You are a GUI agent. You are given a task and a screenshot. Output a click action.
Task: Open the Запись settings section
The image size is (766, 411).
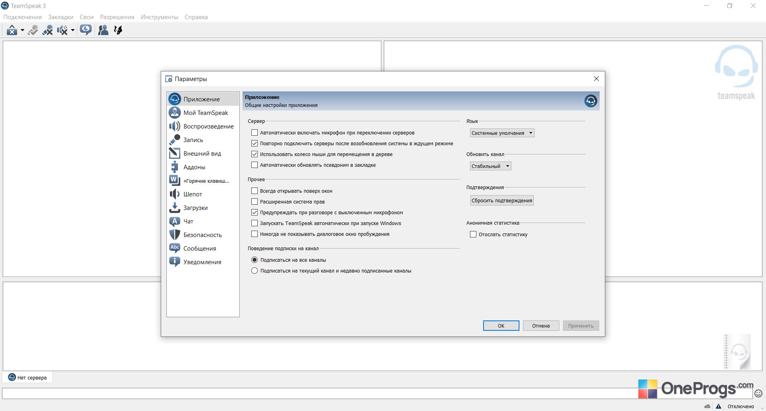(203, 140)
